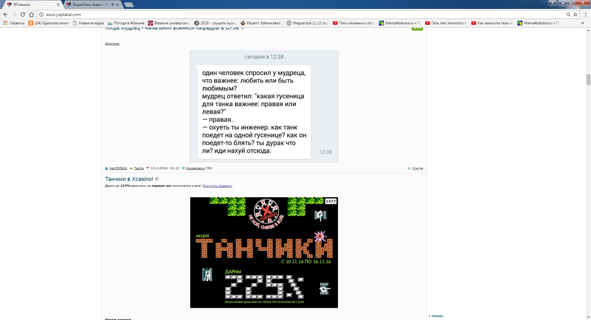This screenshot has height=320, width=591.
Task: Go back to the previous page
Action: (x=6, y=14)
